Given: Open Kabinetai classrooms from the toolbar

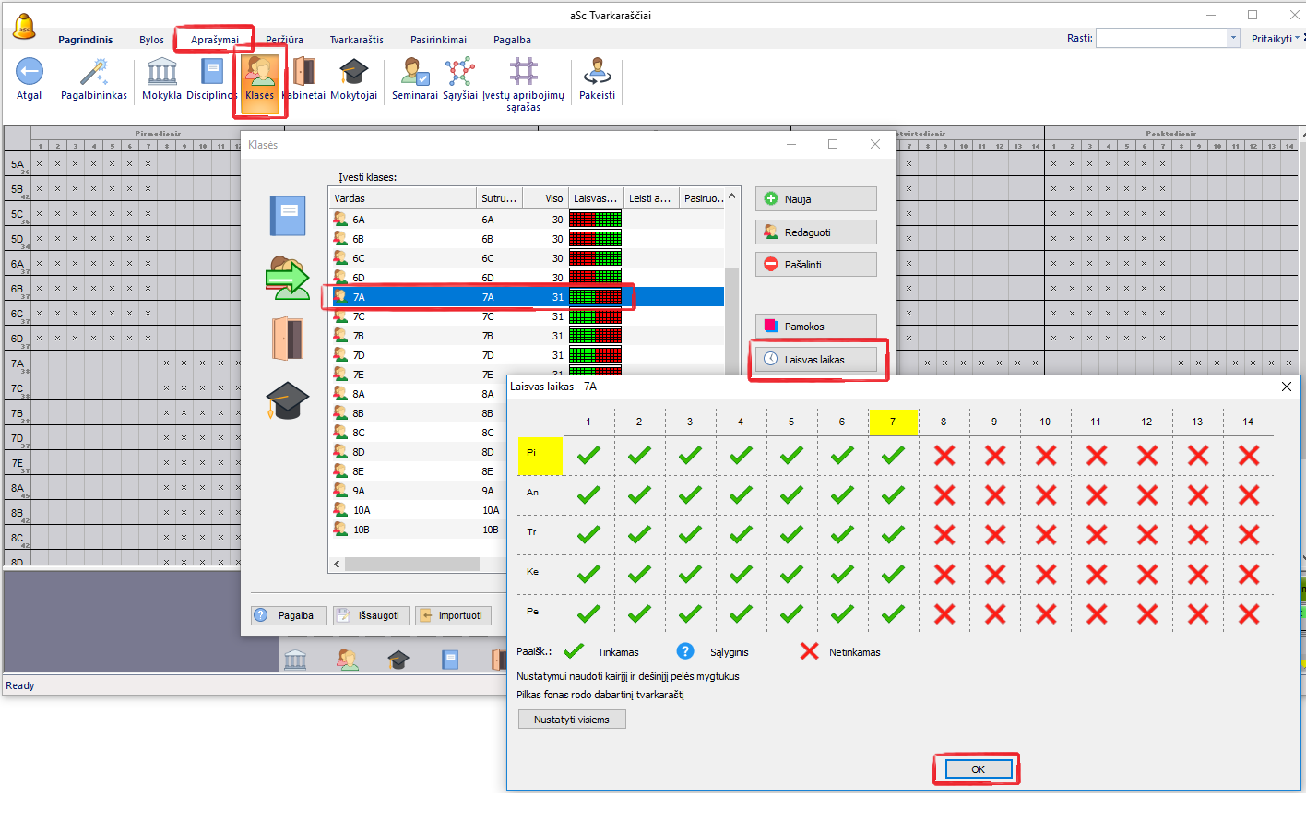Looking at the screenshot, I should pyautogui.click(x=303, y=73).
